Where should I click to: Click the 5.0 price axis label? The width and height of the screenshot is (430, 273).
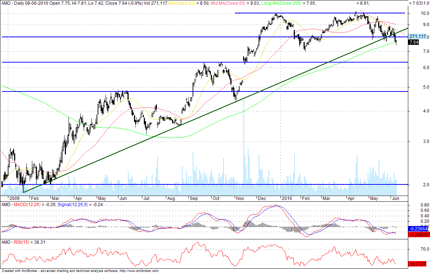(426, 87)
